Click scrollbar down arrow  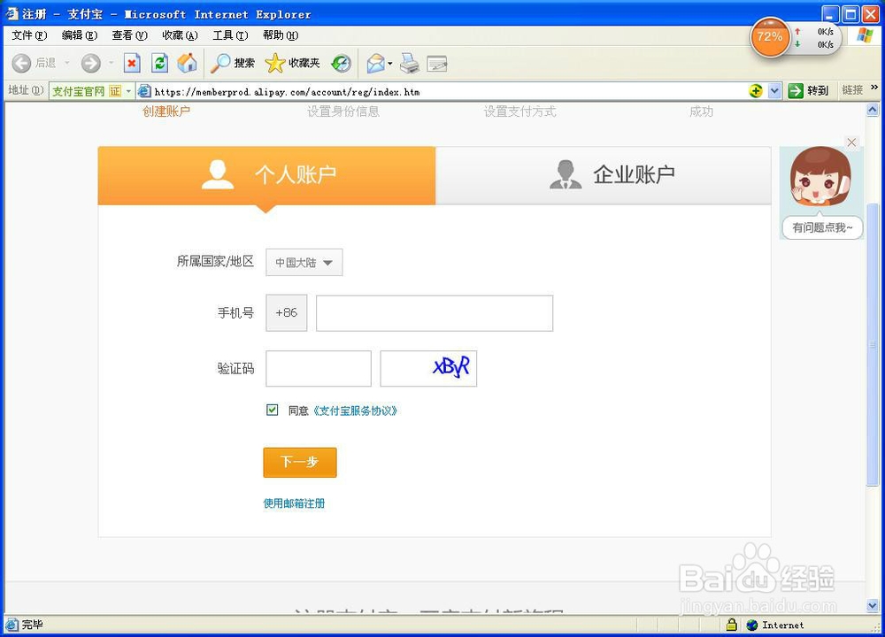click(873, 606)
